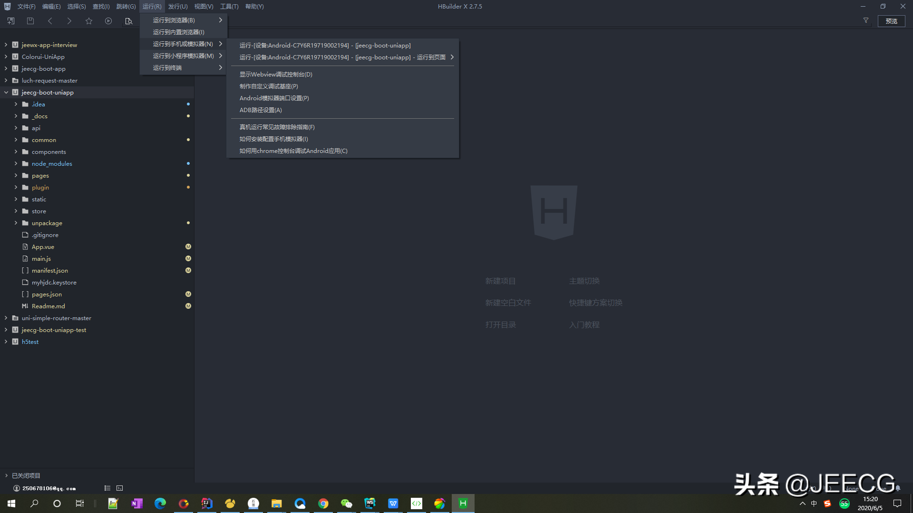Select 显示Webview调试控制台(D)
This screenshot has height=513, width=913.
342,74
